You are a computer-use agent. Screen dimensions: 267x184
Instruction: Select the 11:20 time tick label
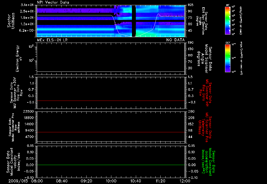click(x=160, y=181)
